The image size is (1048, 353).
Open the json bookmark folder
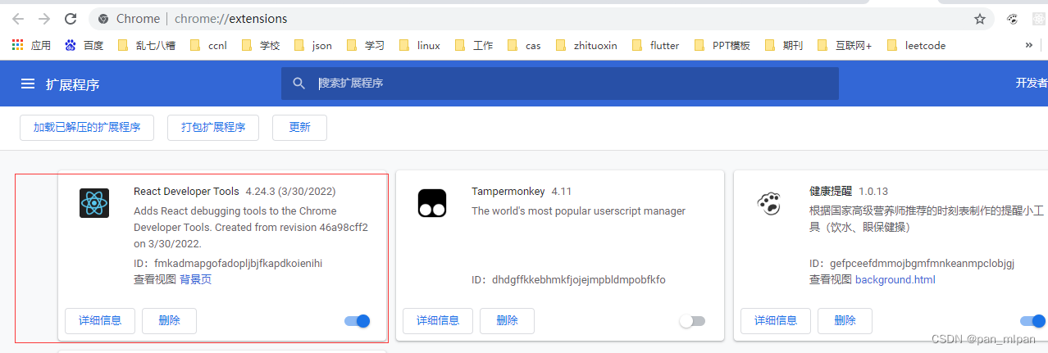(312, 45)
